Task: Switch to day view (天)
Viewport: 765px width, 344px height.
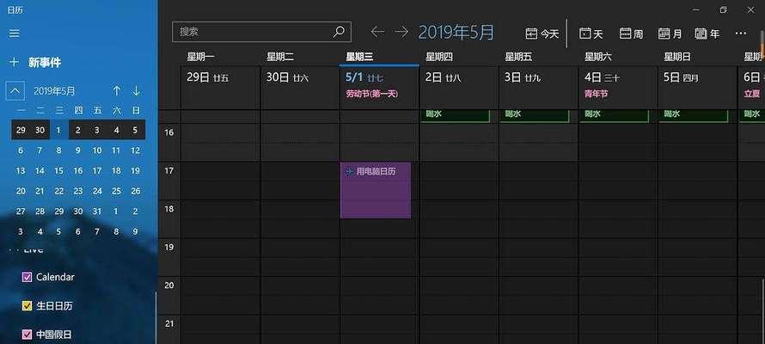Action: click(x=591, y=34)
